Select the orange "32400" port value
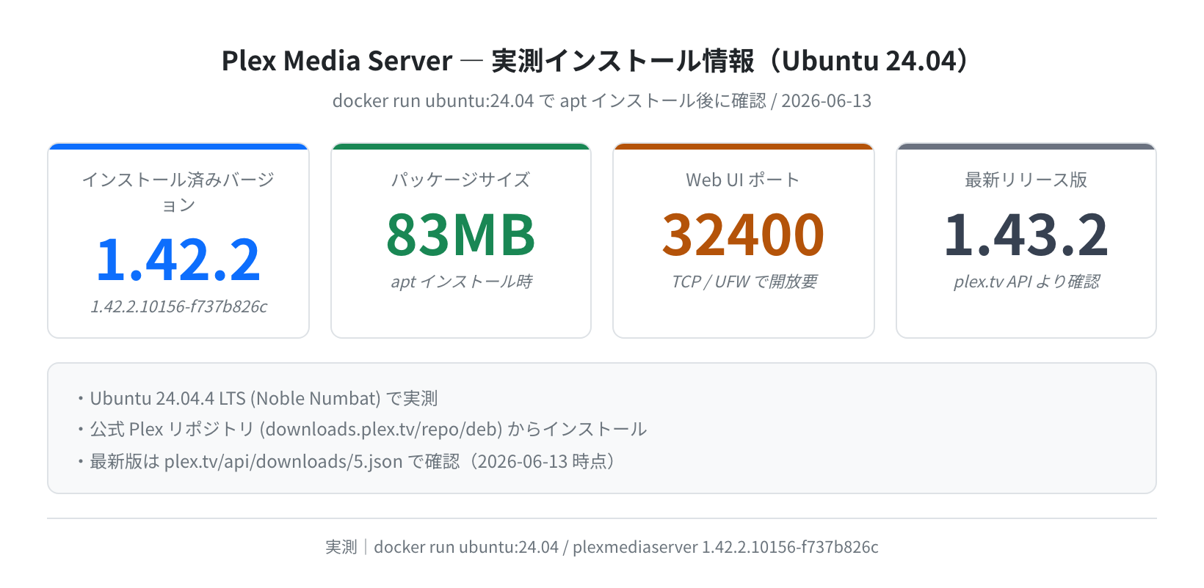1204x588 pixels. tap(743, 235)
